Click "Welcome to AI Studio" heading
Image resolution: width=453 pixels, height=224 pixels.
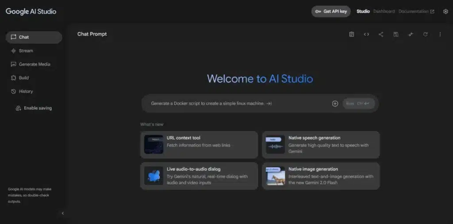260,79
